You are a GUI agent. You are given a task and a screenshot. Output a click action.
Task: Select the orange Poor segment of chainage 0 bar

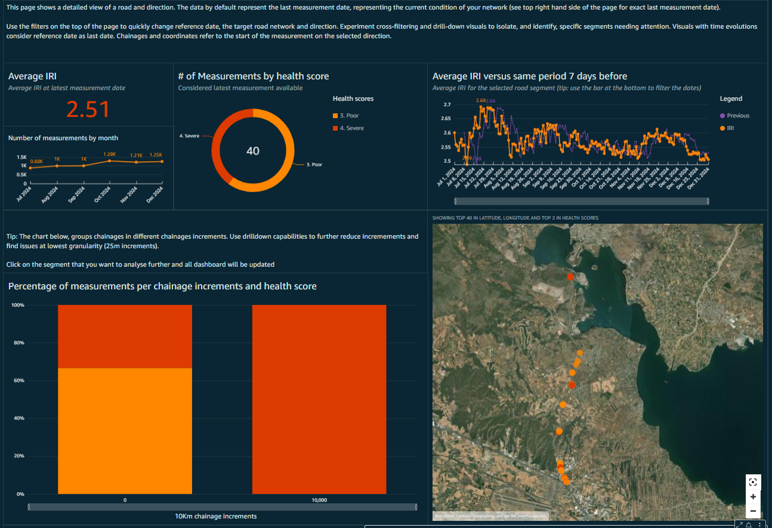tap(125, 431)
